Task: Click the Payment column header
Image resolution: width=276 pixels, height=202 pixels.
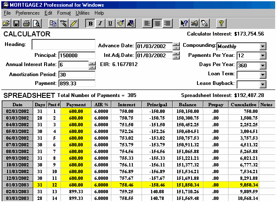Action: 76,105
